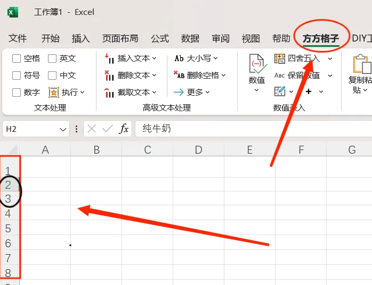Select column D header
372x285 pixels.
199,150
